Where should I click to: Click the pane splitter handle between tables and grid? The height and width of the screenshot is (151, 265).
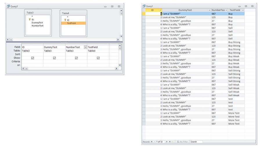click(64, 42)
